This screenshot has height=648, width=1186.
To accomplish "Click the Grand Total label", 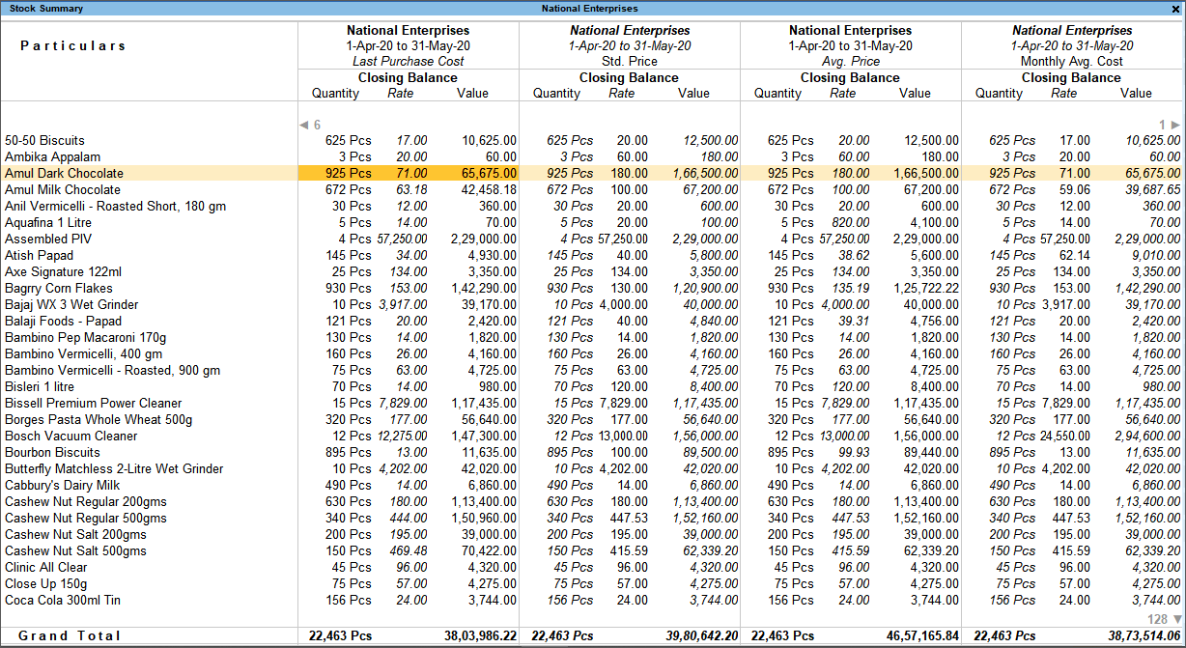I will pyautogui.click(x=71, y=635).
